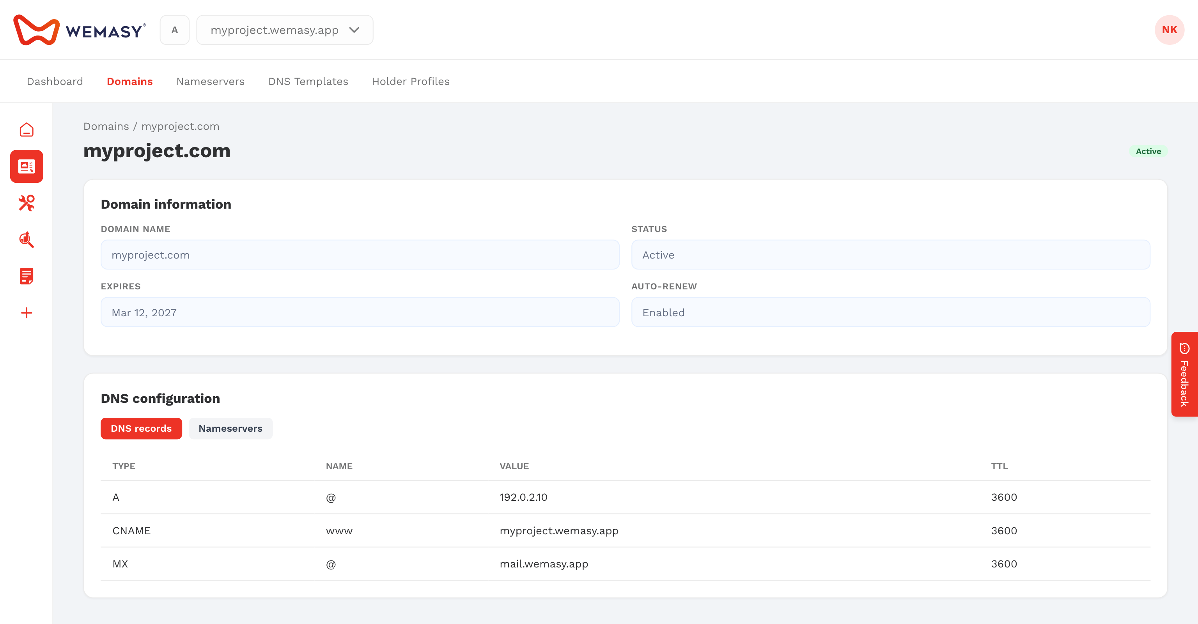Click the Expires field Mar 12, 2027
The width and height of the screenshot is (1198, 624).
[x=360, y=312]
